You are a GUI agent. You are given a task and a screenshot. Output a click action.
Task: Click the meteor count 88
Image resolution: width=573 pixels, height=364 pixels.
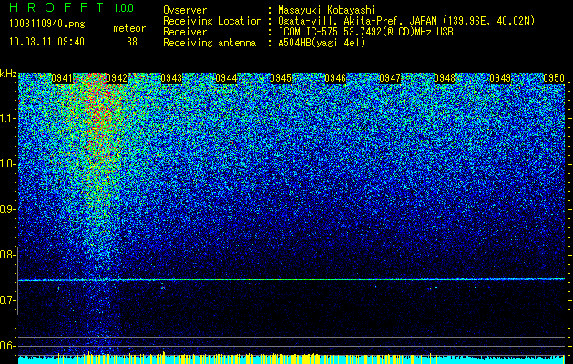tap(132, 42)
